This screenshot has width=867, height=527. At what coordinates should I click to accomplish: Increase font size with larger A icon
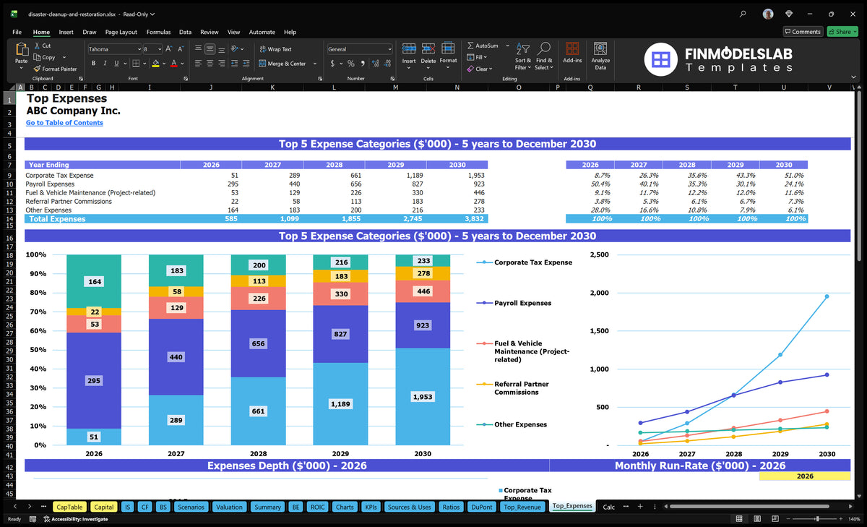click(168, 49)
